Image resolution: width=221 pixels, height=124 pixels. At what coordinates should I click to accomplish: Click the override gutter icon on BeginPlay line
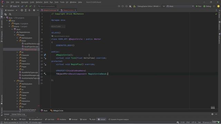[x=45, y=64]
